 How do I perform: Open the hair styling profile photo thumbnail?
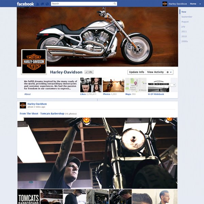[x=155, y=197]
